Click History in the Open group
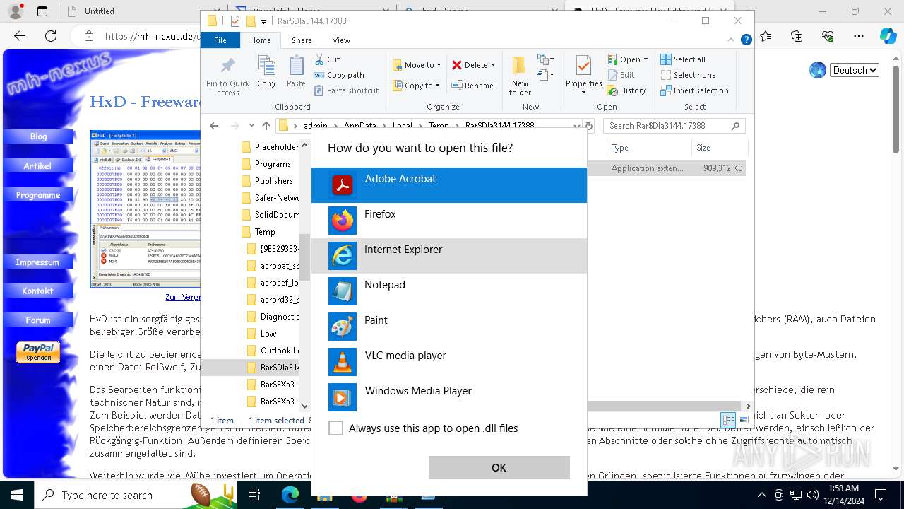 click(x=627, y=90)
